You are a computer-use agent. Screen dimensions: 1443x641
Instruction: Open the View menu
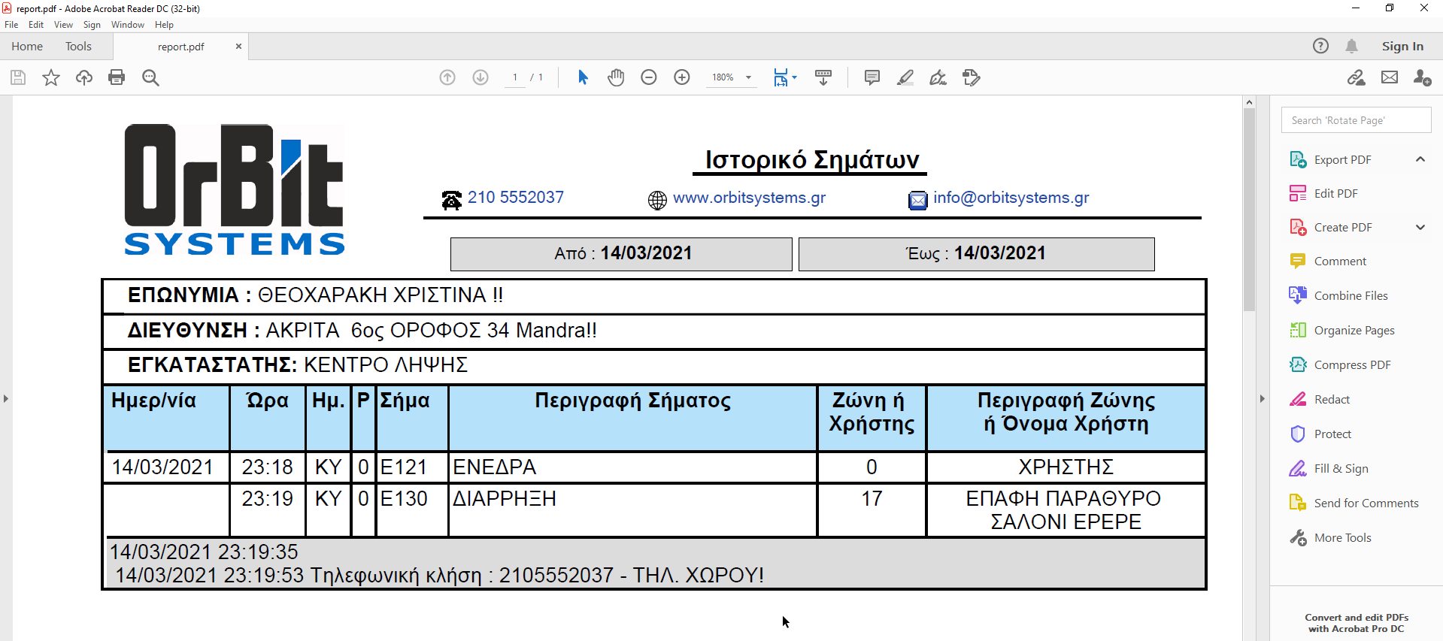click(x=63, y=25)
